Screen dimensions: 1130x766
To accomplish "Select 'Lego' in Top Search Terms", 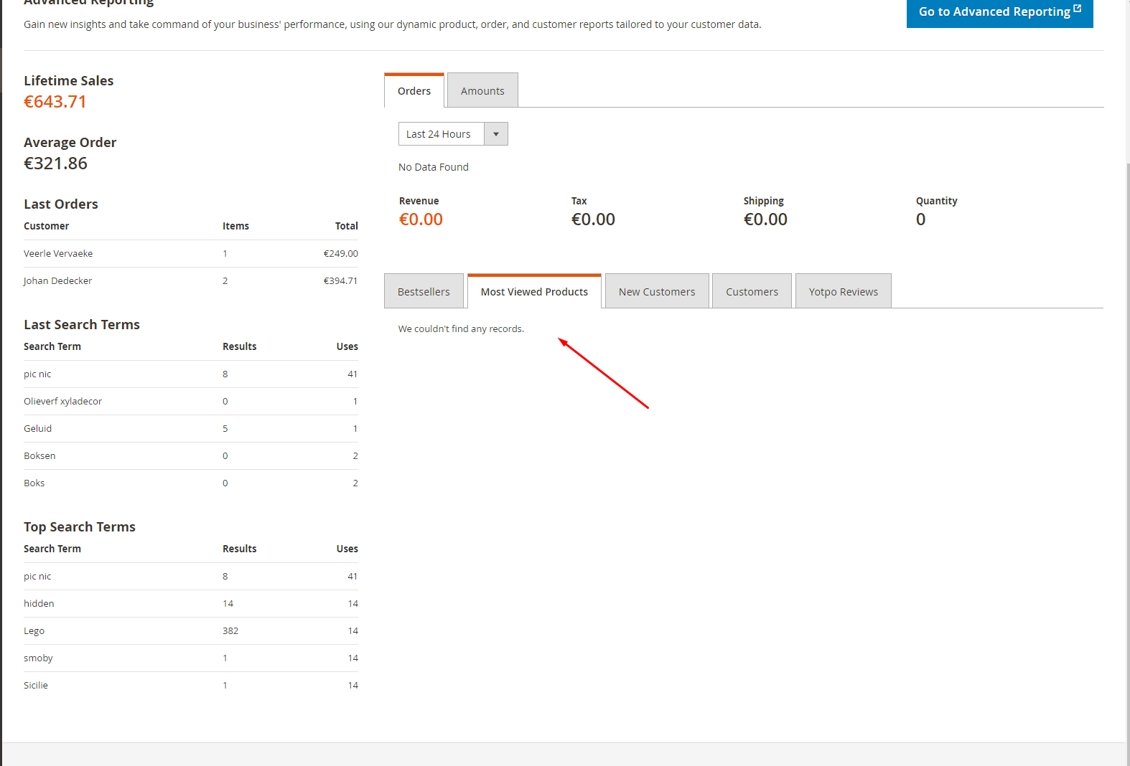I will click(34, 631).
